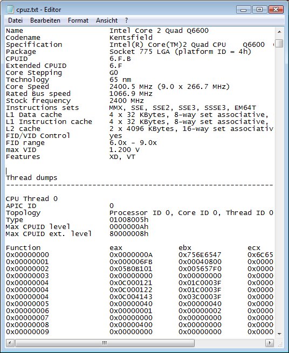Click the 'ecx' column header

click(x=254, y=248)
